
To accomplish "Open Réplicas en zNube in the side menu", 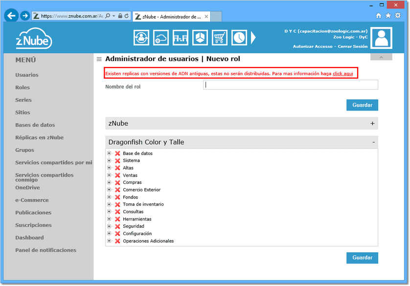I will 39,137.
